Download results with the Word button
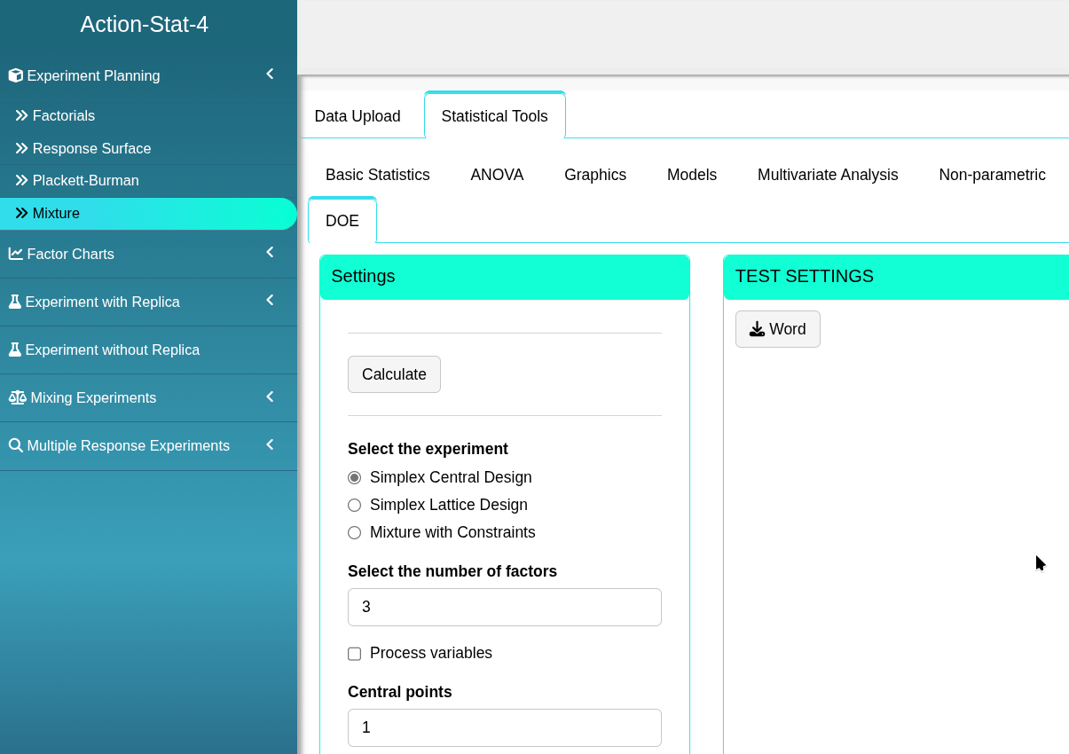 click(x=778, y=329)
